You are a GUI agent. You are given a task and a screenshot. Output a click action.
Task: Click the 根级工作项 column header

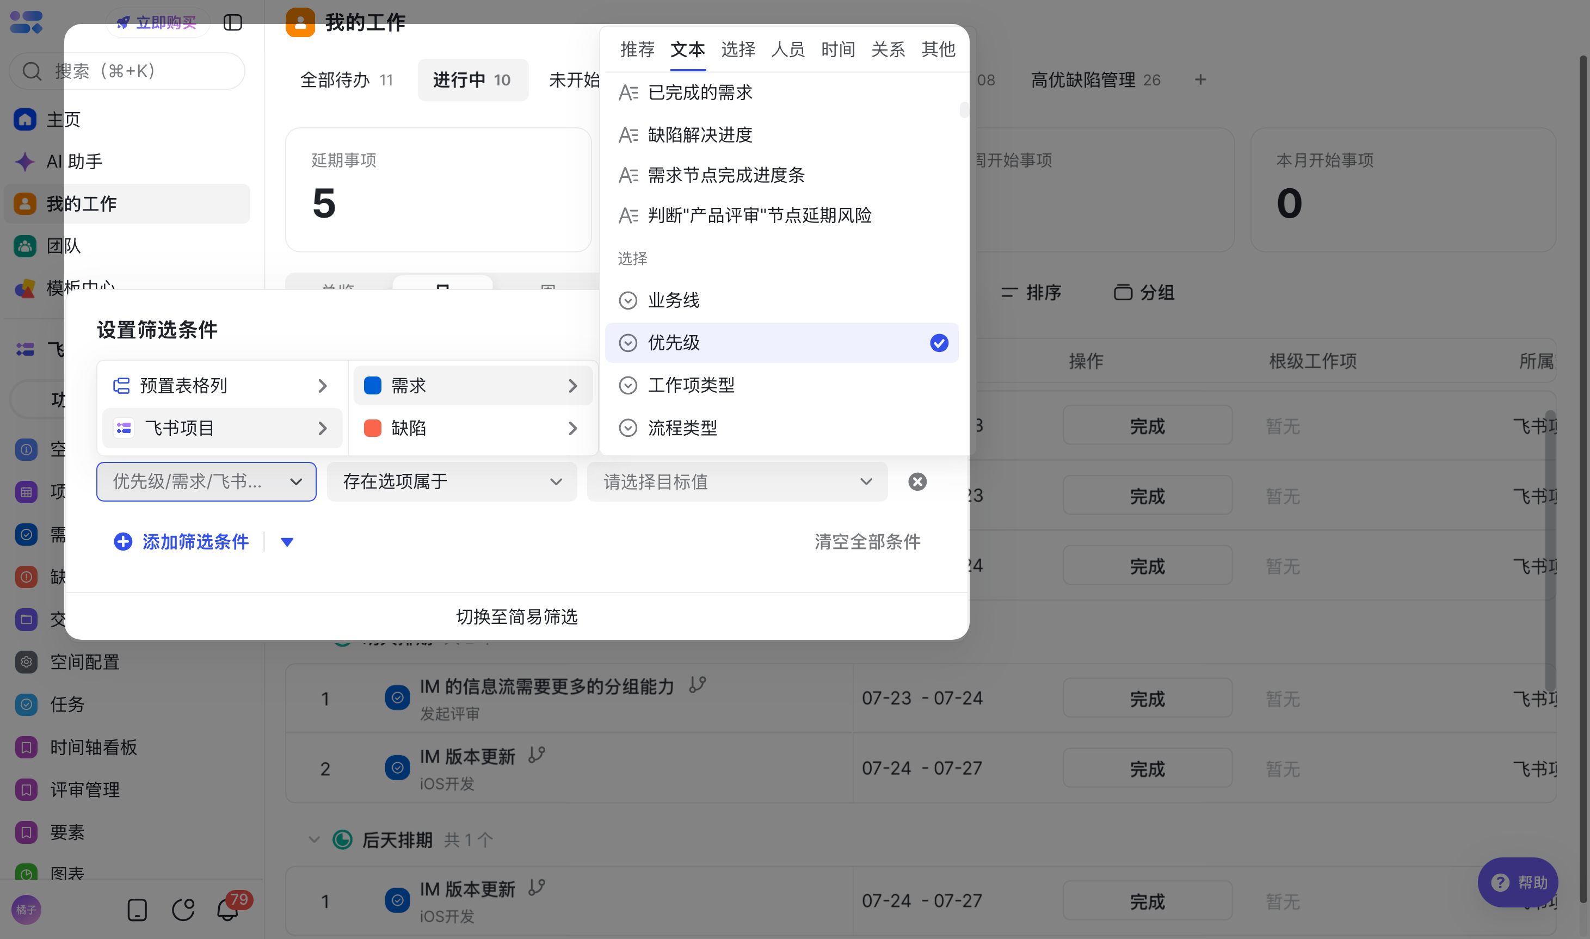tap(1313, 361)
